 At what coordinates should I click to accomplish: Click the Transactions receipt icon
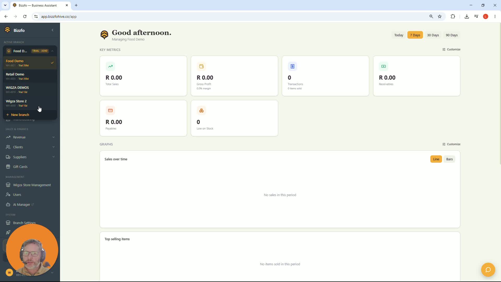click(x=293, y=66)
